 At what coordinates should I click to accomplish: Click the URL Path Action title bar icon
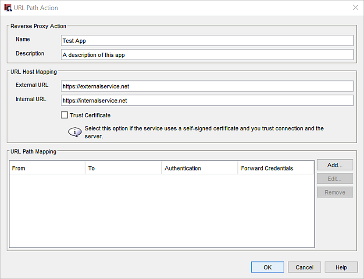(8, 7)
